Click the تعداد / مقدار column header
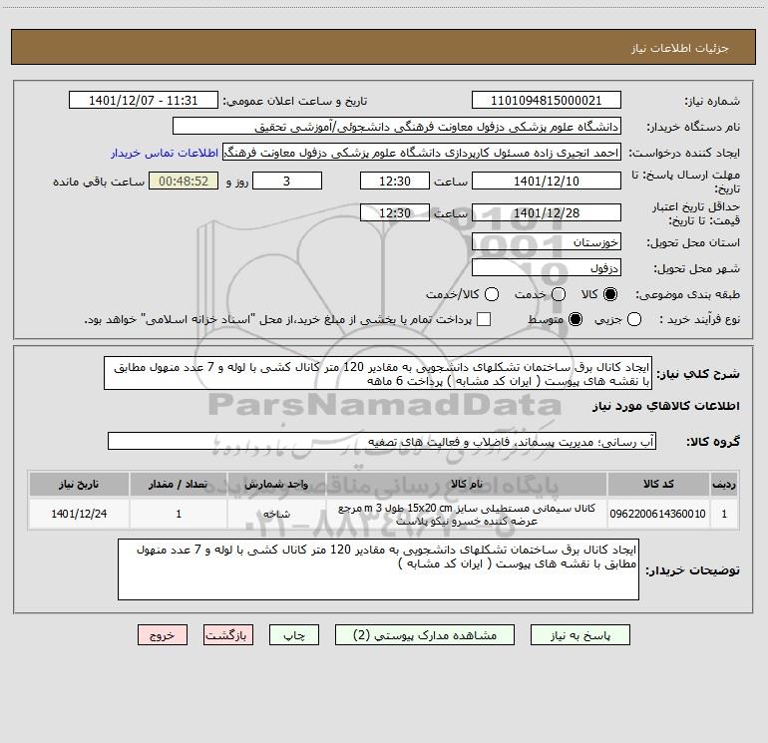The width and height of the screenshot is (768, 743). point(179,484)
